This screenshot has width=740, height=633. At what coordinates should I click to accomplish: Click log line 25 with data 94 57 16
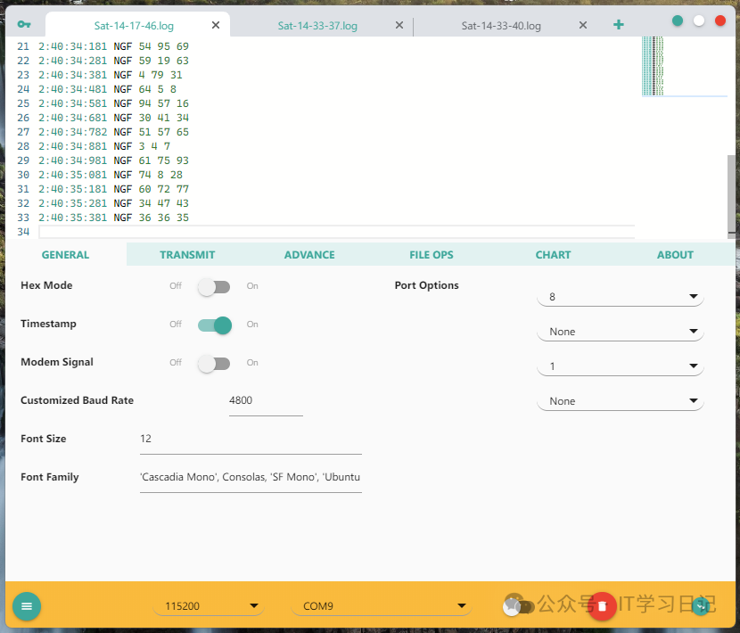[113, 103]
